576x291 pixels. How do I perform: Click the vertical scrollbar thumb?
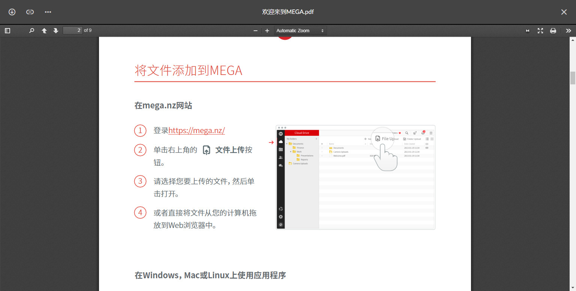click(x=573, y=78)
